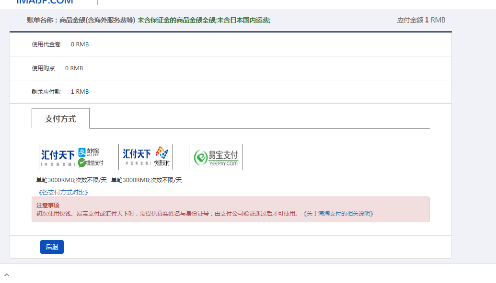Click the IMAIJP.COM site logo
Screen dimensions: 496x283
point(43,2)
